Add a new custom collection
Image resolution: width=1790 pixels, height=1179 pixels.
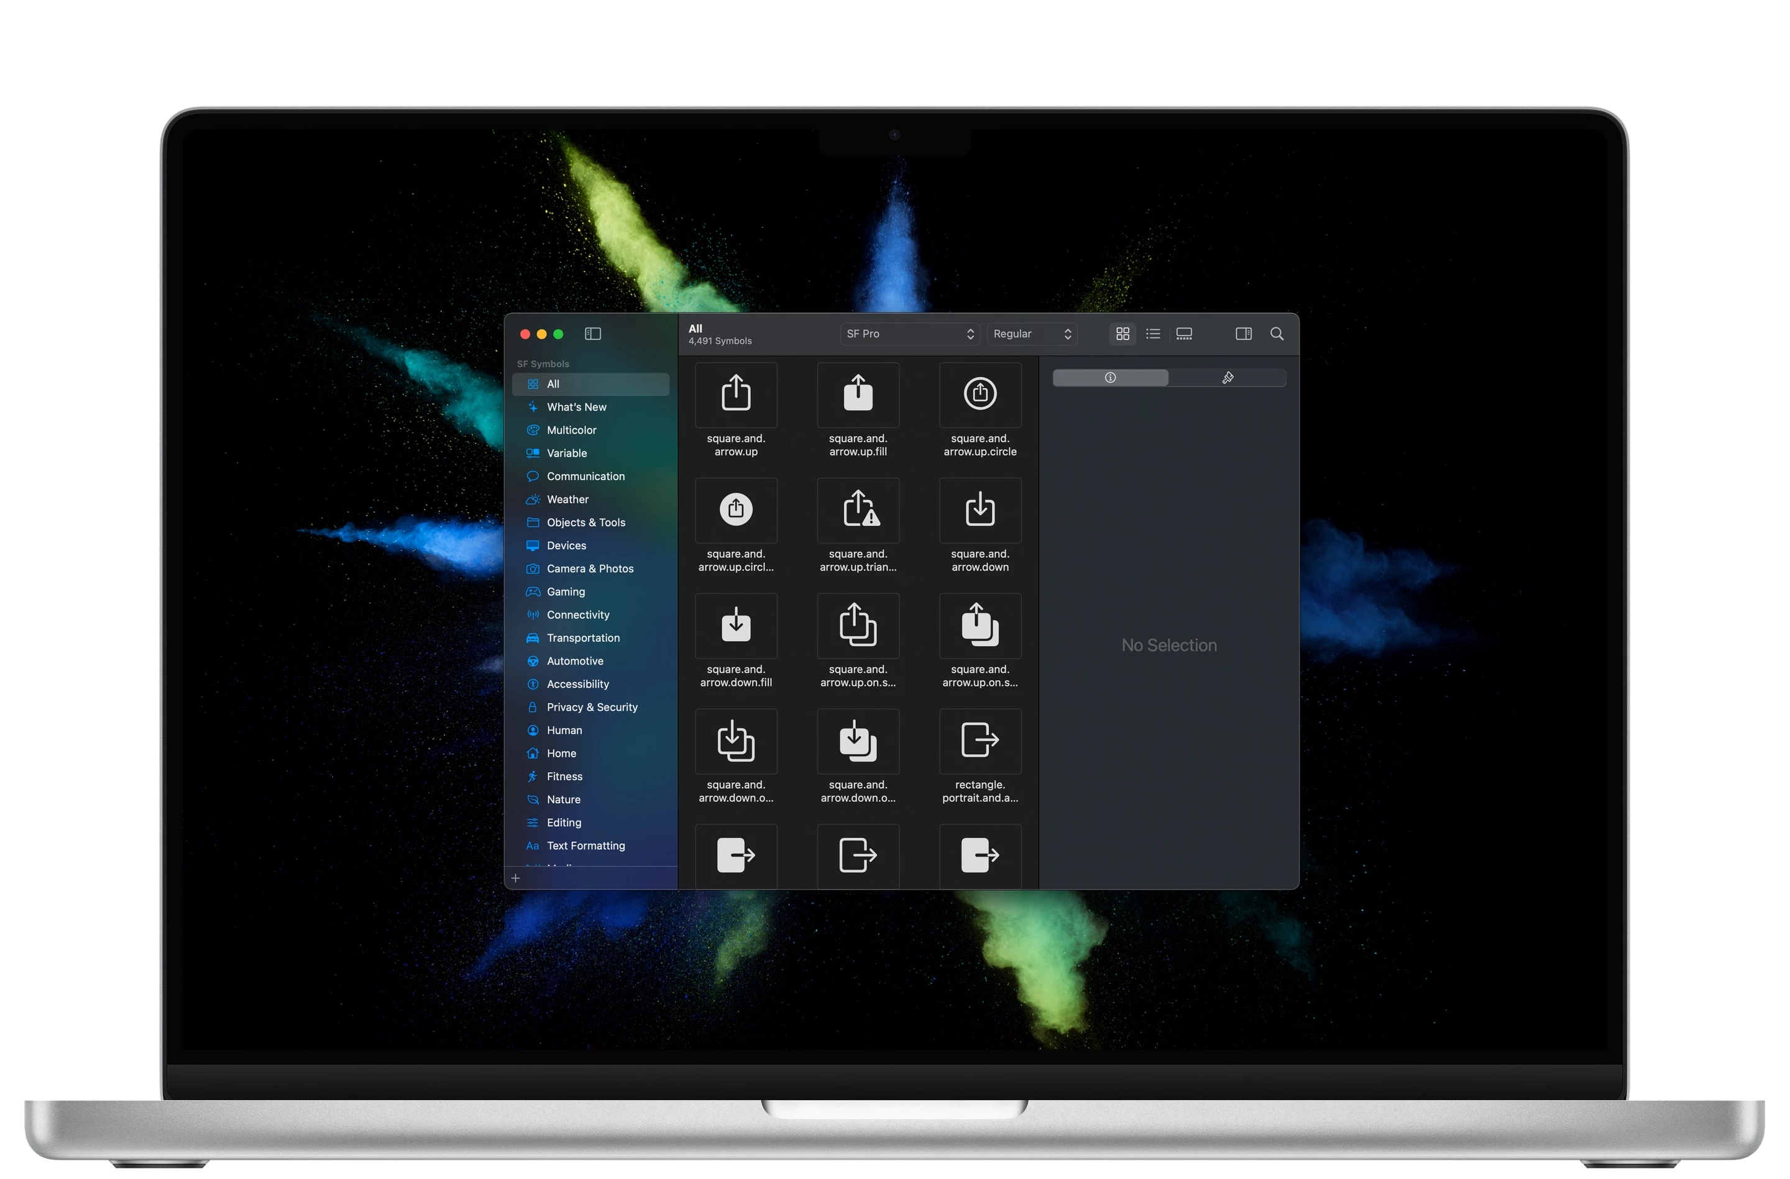[x=515, y=878]
